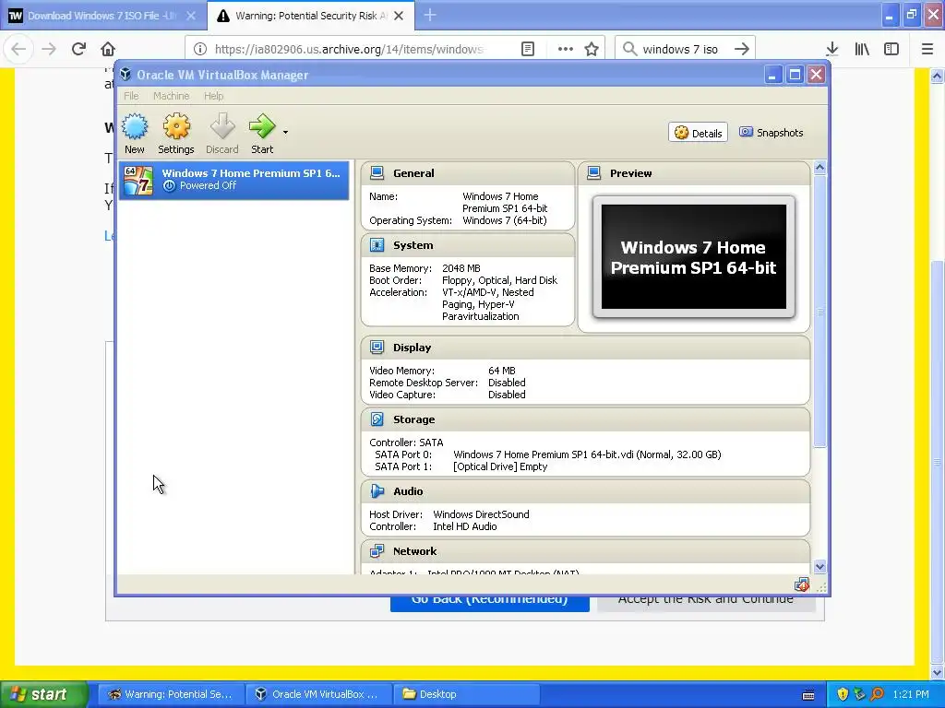
Task: Click the Preview section title
Action: 631,173
